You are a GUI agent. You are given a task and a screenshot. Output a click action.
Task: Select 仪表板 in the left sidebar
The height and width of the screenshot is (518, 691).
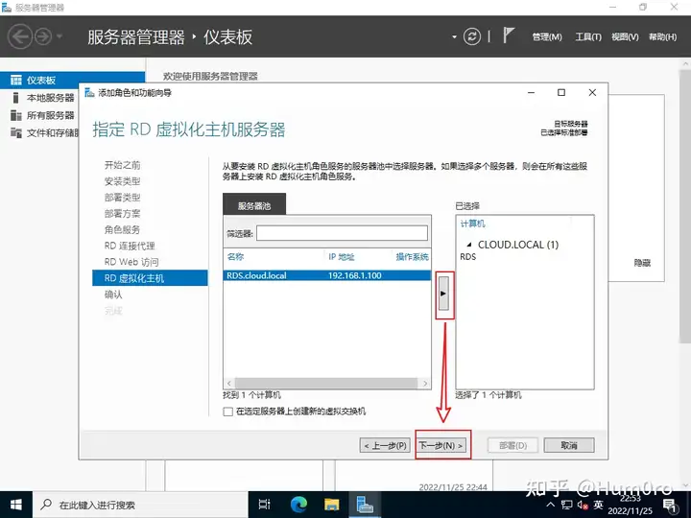point(72,81)
